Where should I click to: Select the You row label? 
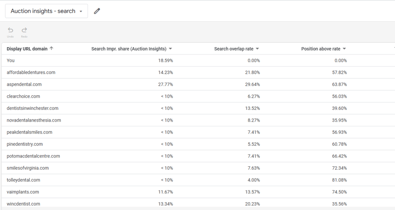11,60
